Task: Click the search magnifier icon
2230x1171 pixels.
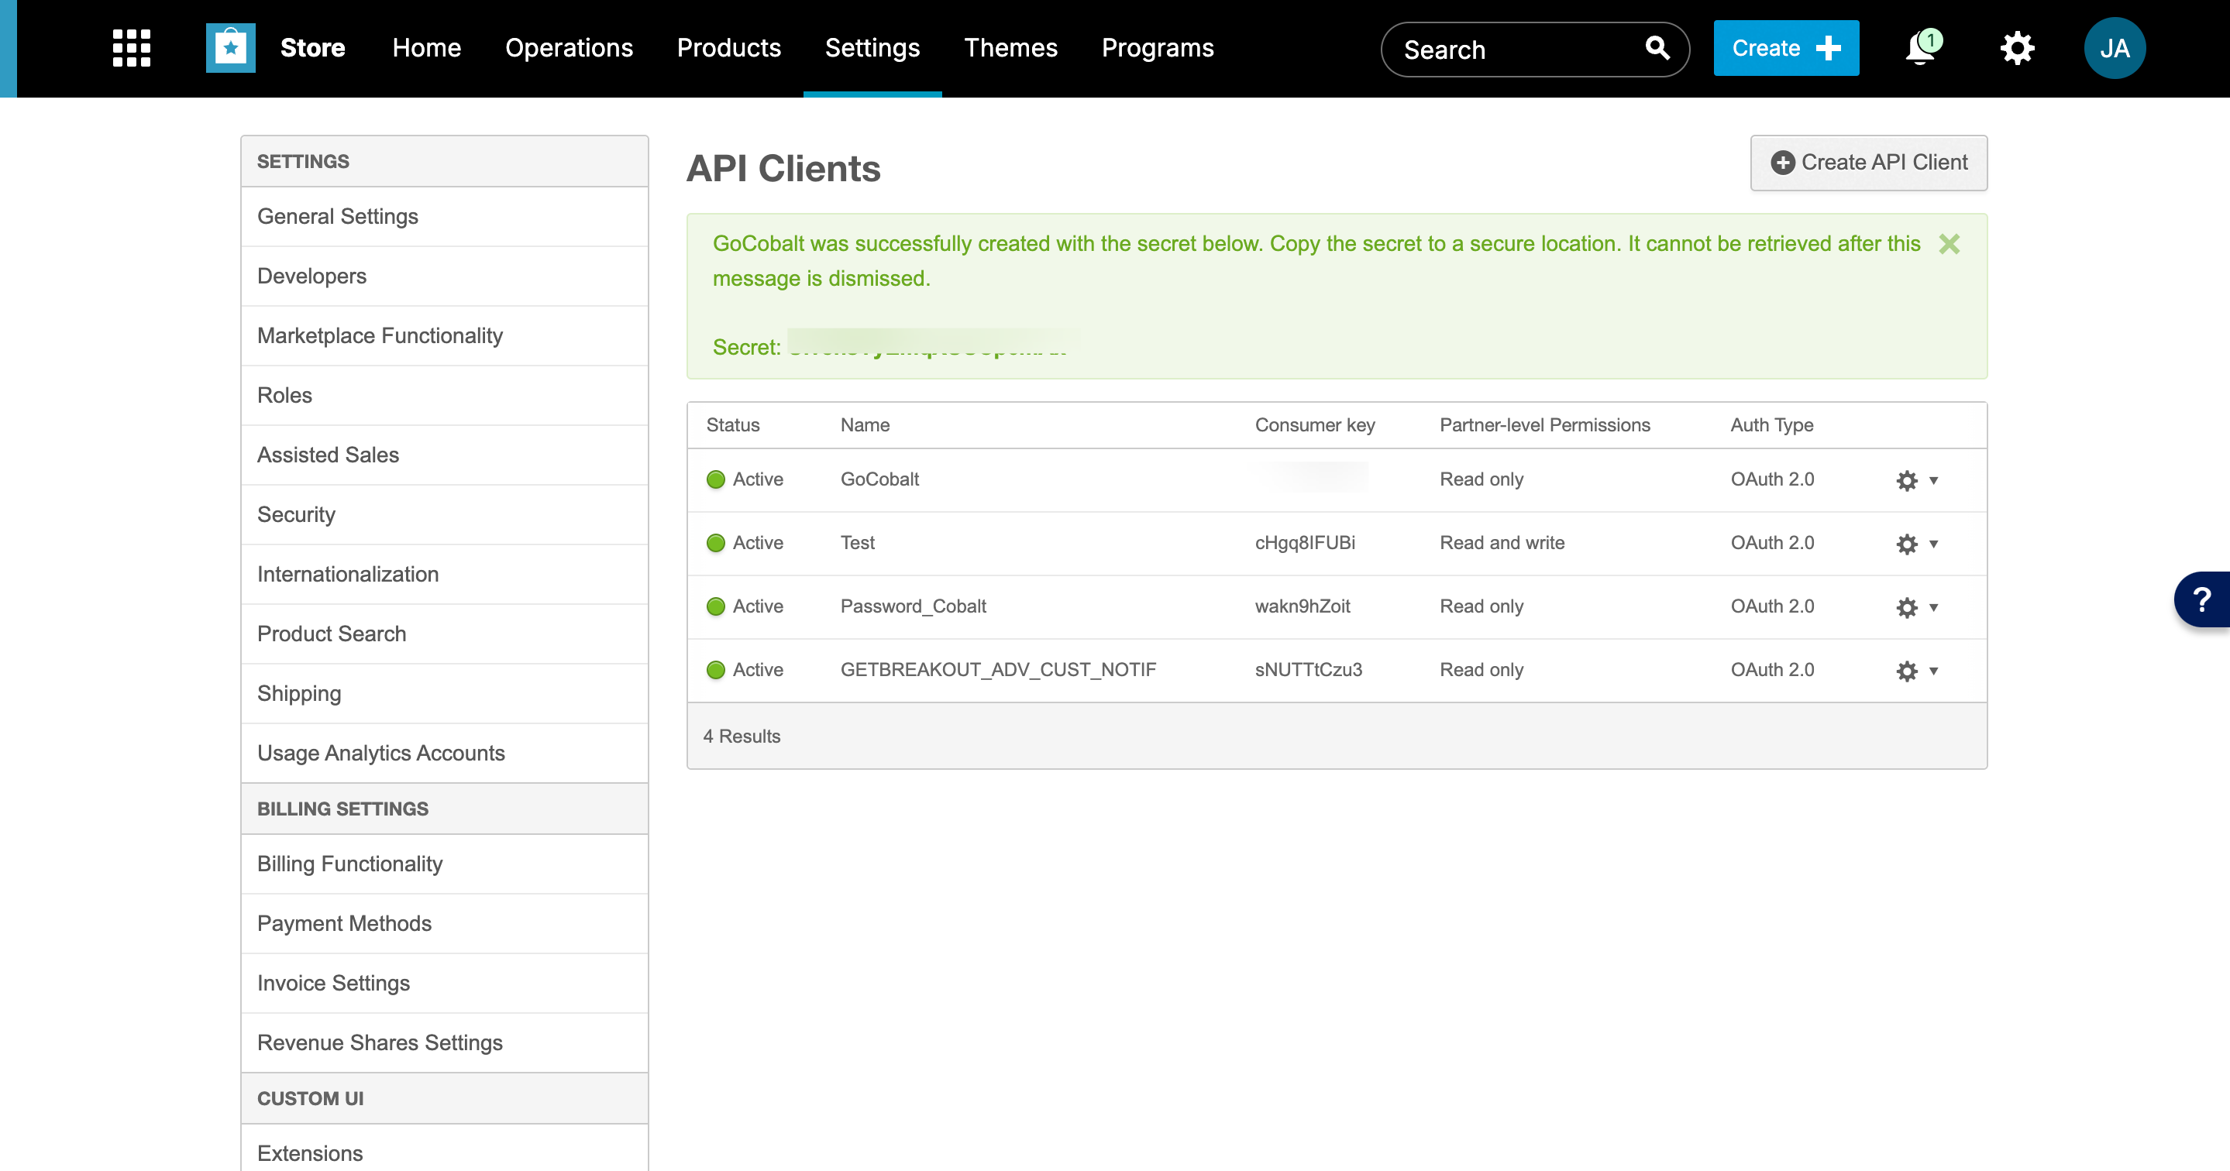Action: (x=1656, y=49)
